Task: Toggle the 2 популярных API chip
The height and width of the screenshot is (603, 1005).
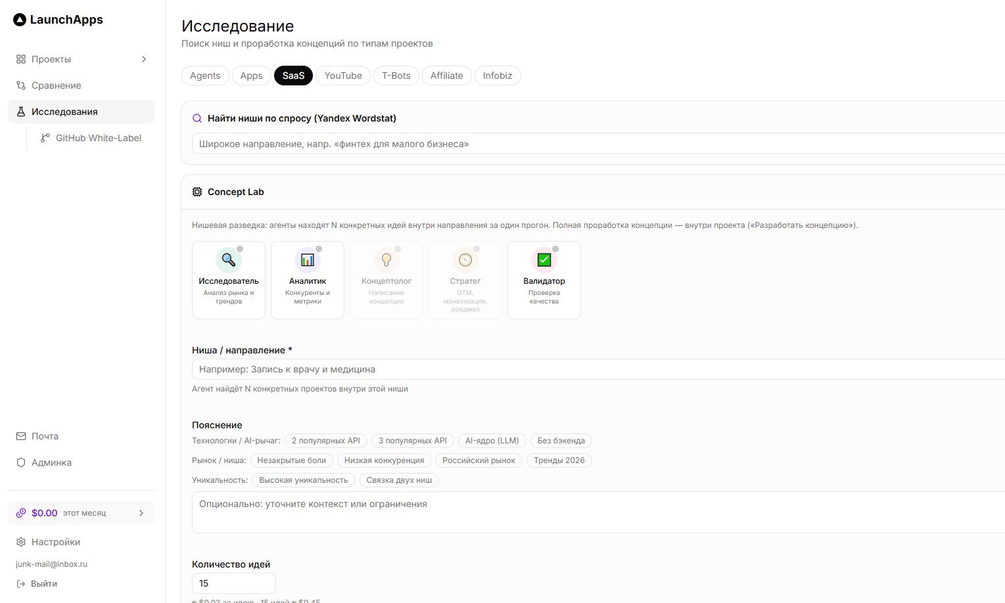Action: point(326,441)
